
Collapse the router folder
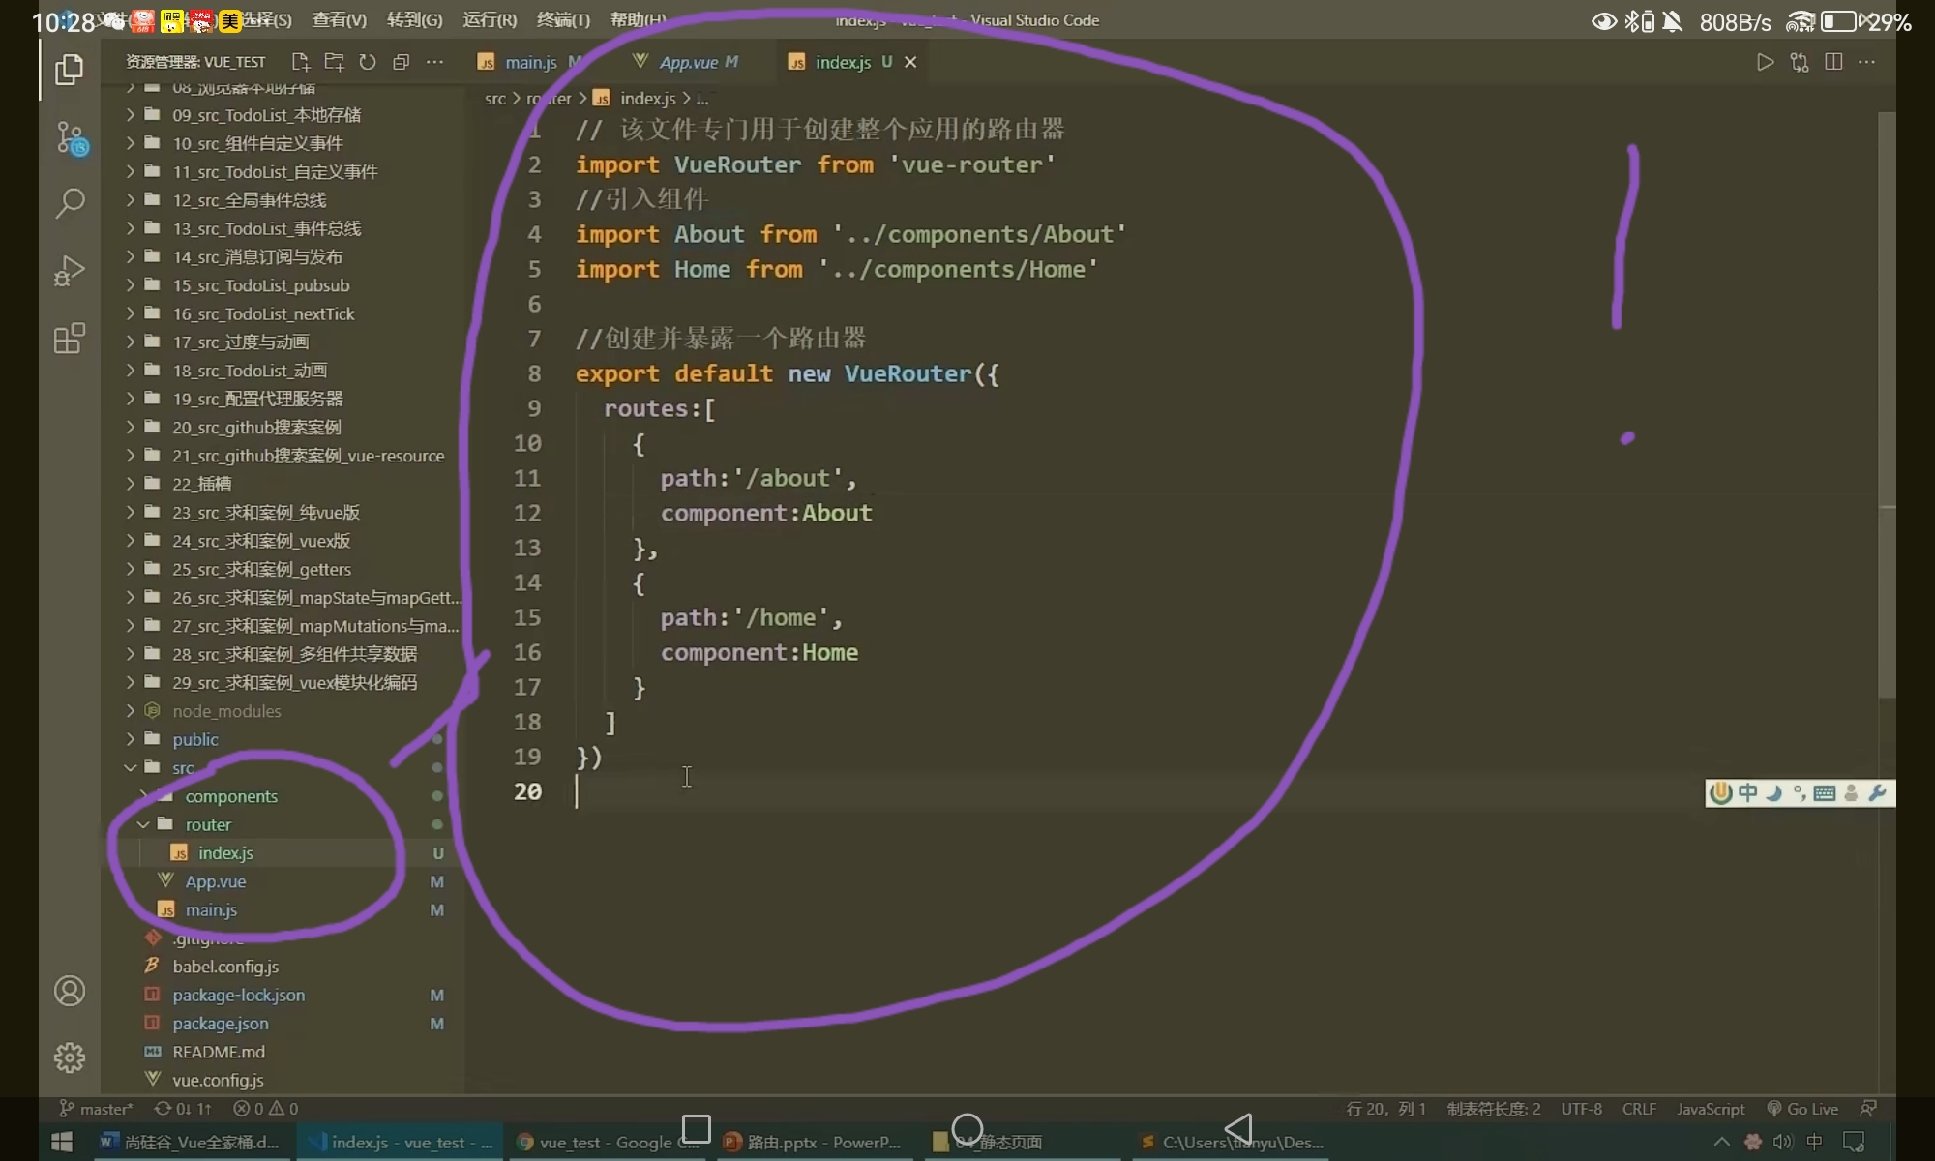pyautogui.click(x=208, y=824)
